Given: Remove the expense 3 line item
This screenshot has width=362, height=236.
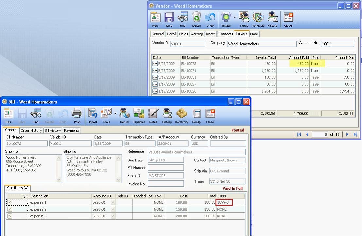Looking at the screenshot, I should (x=10, y=216).
